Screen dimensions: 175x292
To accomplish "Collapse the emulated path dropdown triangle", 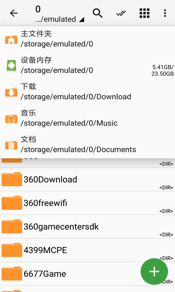I will (x=81, y=20).
